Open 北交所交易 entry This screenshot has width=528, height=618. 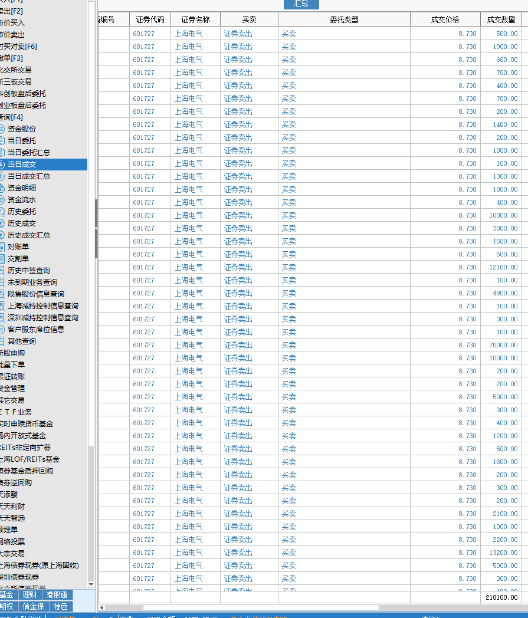coord(16,70)
